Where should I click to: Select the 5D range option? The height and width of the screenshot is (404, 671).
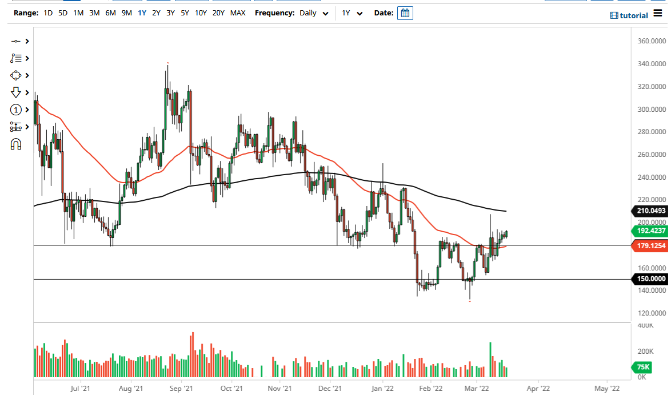62,12
